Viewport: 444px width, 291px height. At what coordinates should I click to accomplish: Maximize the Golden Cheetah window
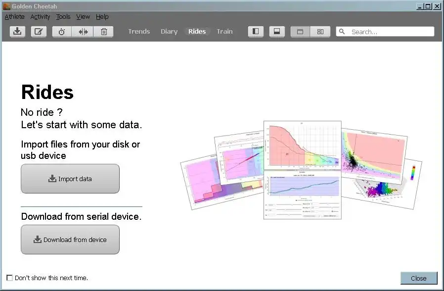tap(429, 6)
